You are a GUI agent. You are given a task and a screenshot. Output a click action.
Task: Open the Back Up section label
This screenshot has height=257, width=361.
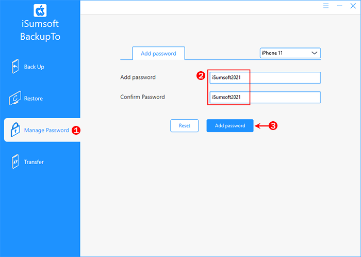click(x=34, y=67)
